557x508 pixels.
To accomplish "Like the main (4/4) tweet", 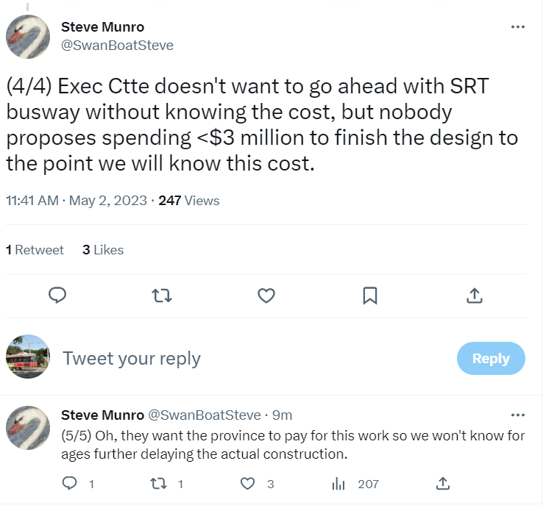I will coord(266,296).
